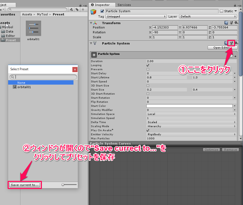Click the GameObject cube icon in Inspector
This screenshot has height=205, width=243.
click(x=93, y=12)
